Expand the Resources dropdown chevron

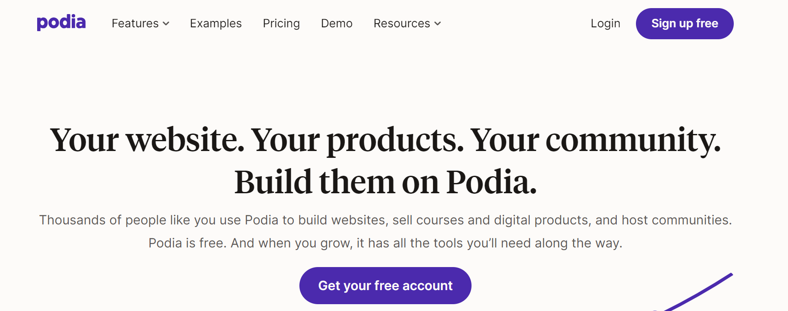click(437, 23)
